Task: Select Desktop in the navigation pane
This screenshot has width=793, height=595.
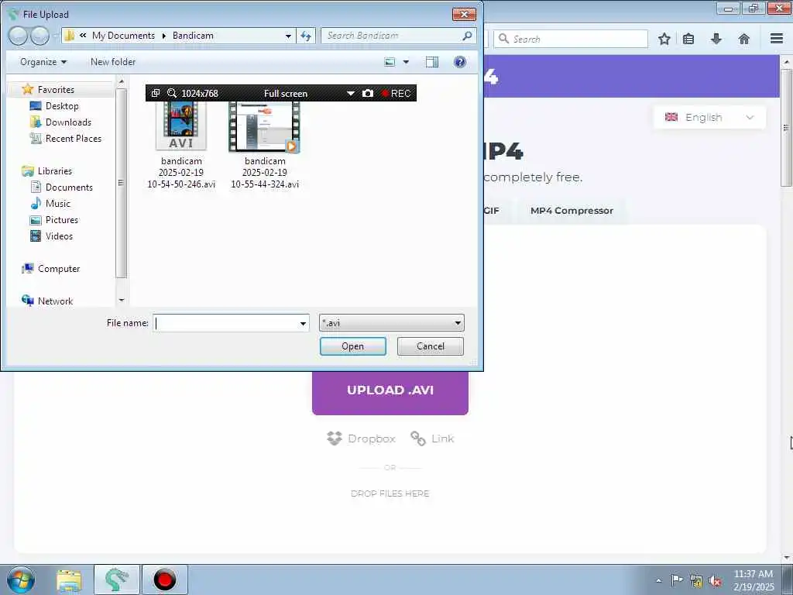Action: [62, 105]
